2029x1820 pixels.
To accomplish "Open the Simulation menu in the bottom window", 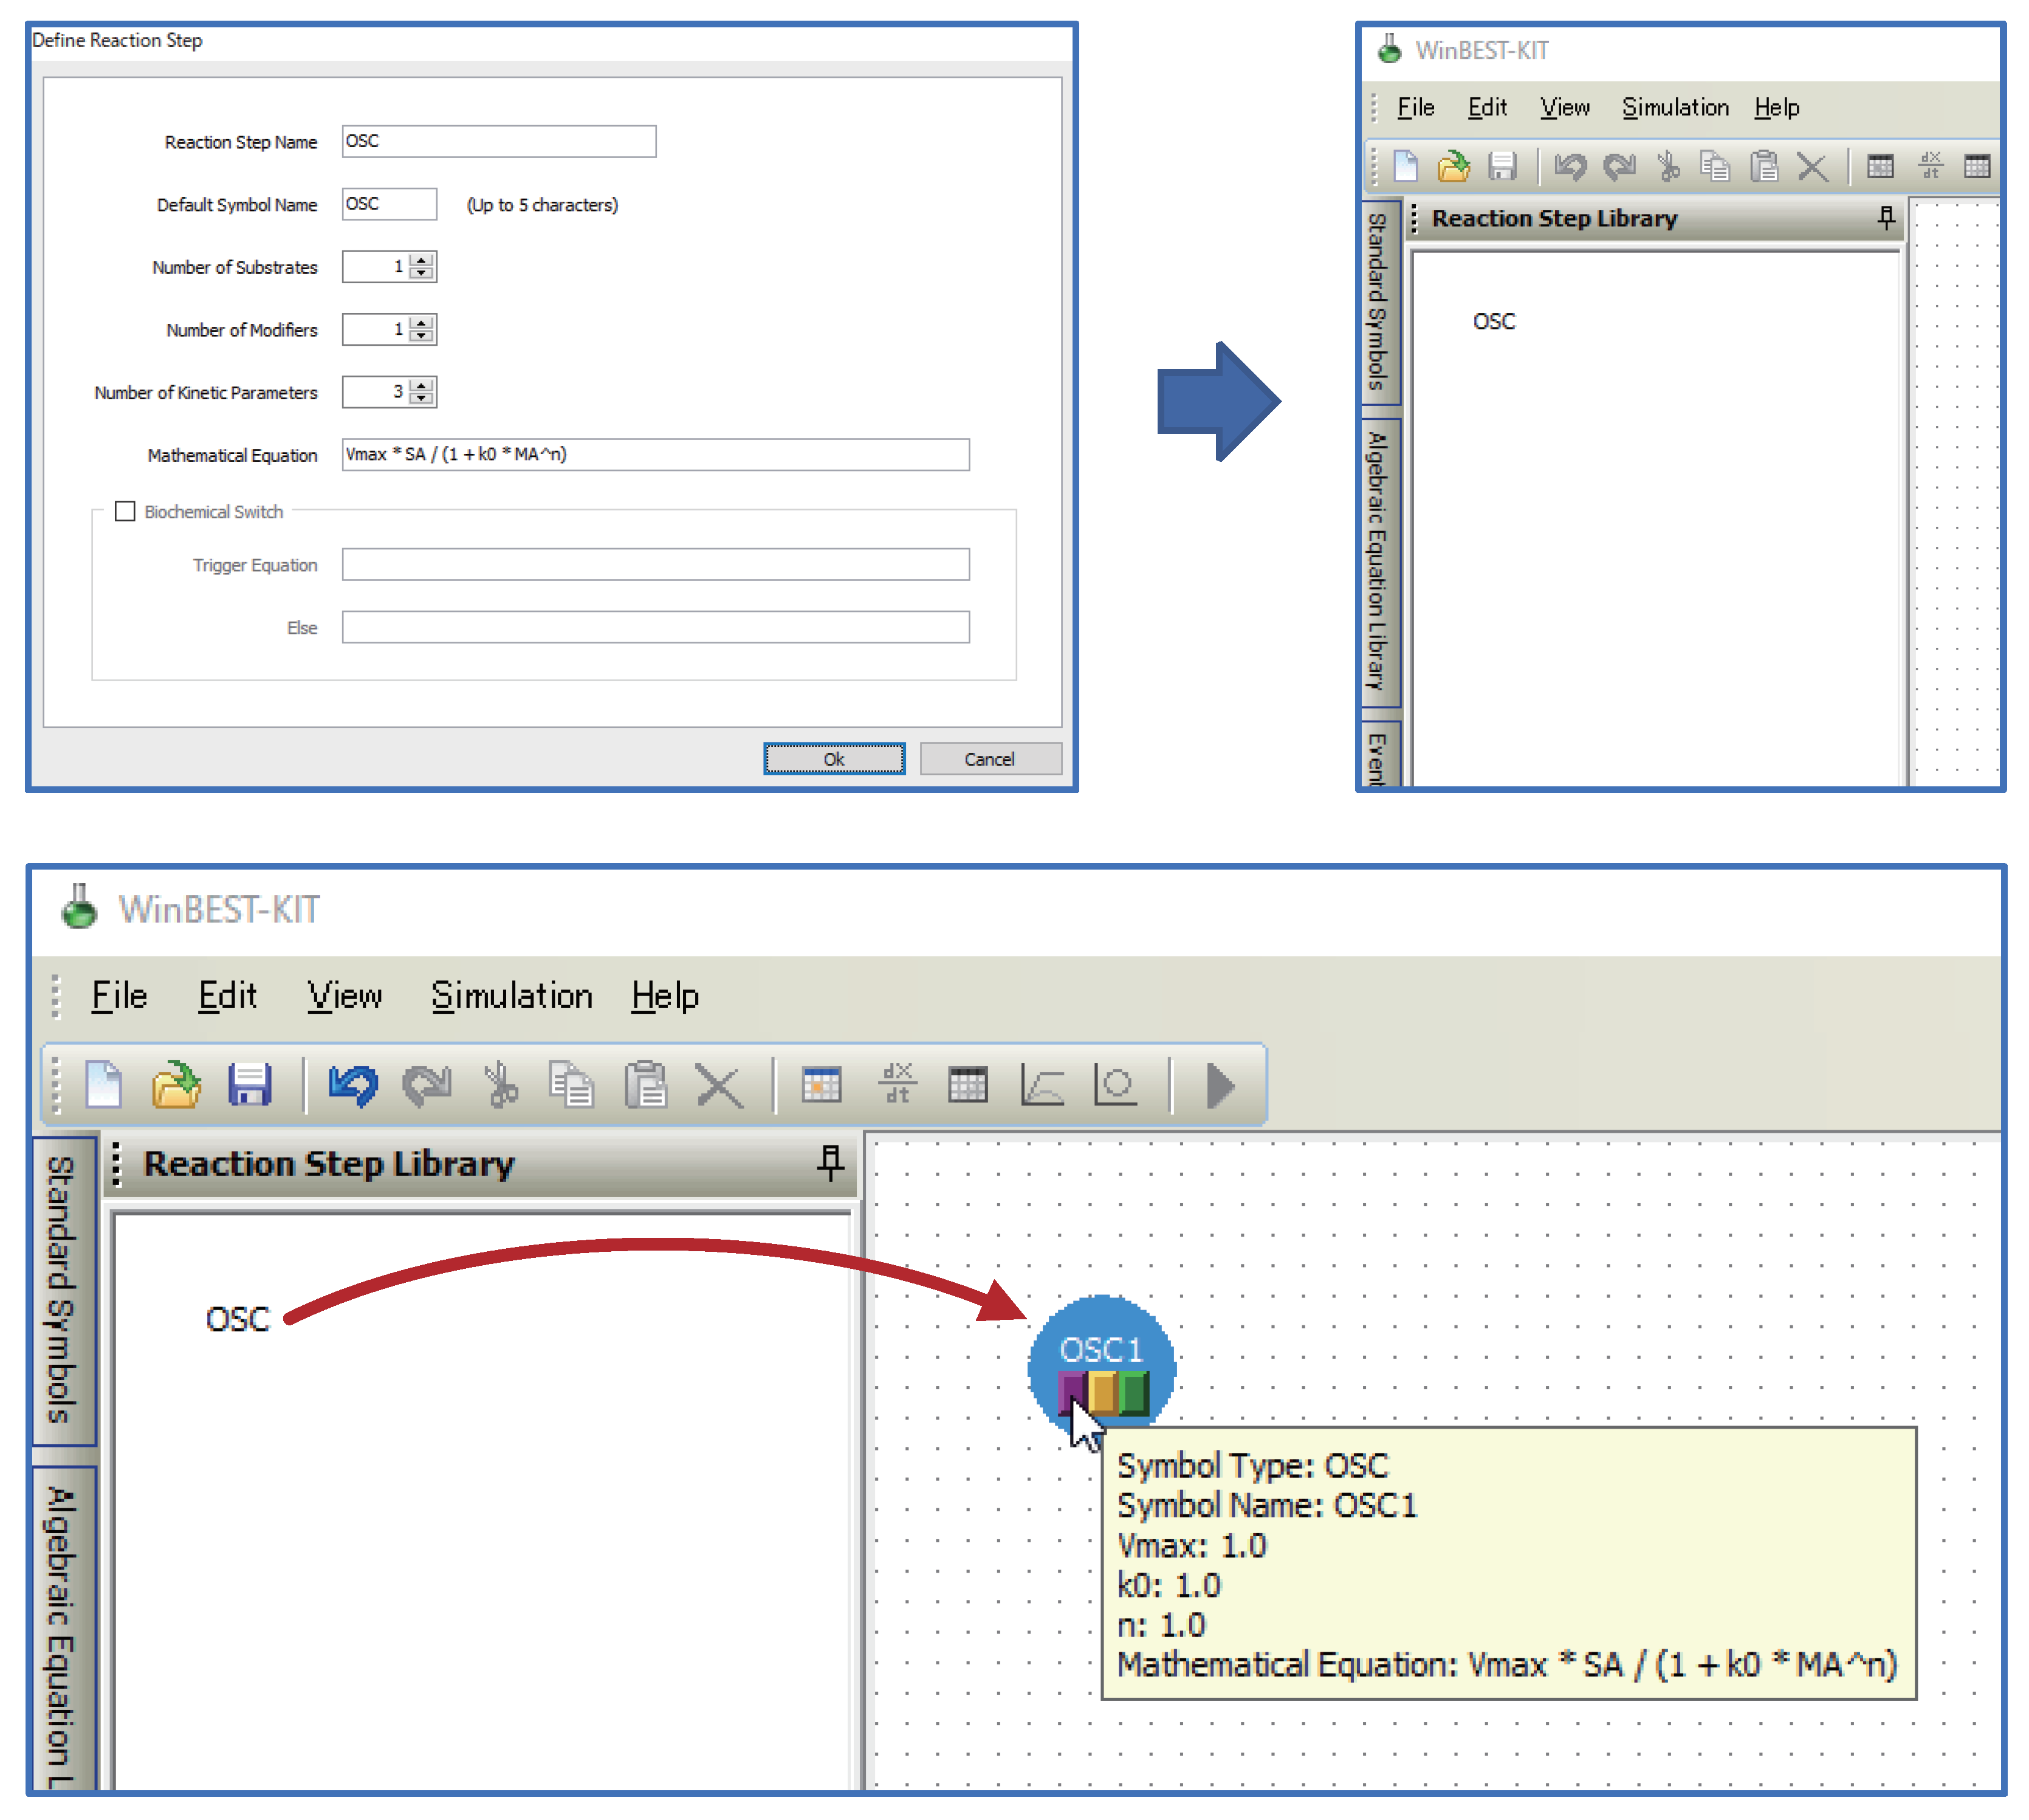I will pos(511,996).
